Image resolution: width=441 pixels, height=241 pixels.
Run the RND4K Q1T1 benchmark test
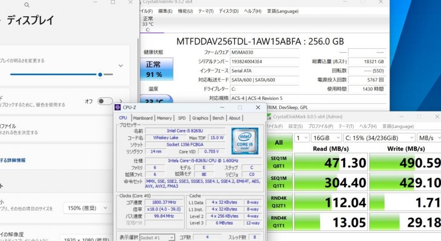click(x=279, y=222)
